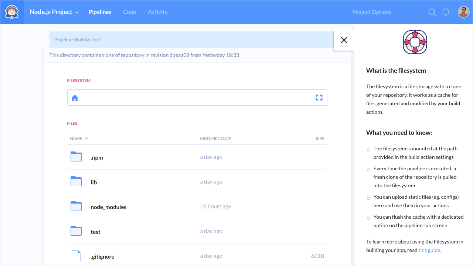Click the node_modules folder name
Image resolution: width=473 pixels, height=266 pixels.
[108, 207]
